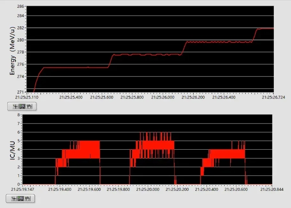Viewport: 291px width, 208px height.
Task: Click the IC/MU y-axis maximum value 8
Action: pos(19,115)
